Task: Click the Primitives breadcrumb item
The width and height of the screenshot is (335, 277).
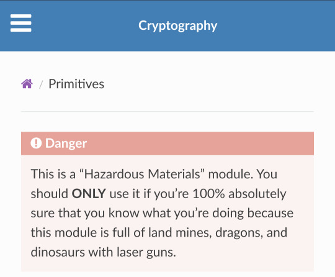Action: point(76,84)
